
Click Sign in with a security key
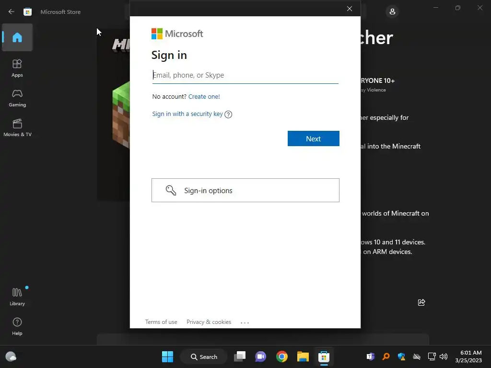187,114
